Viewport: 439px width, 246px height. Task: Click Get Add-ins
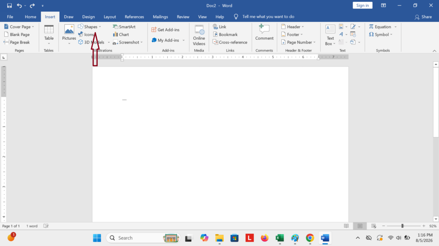tap(165, 29)
